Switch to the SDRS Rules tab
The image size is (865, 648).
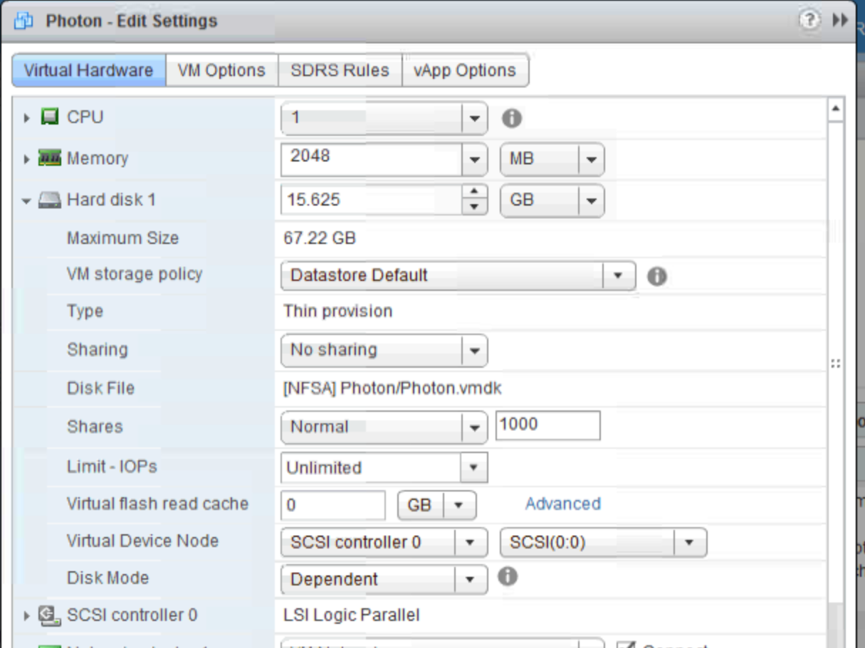pos(340,70)
